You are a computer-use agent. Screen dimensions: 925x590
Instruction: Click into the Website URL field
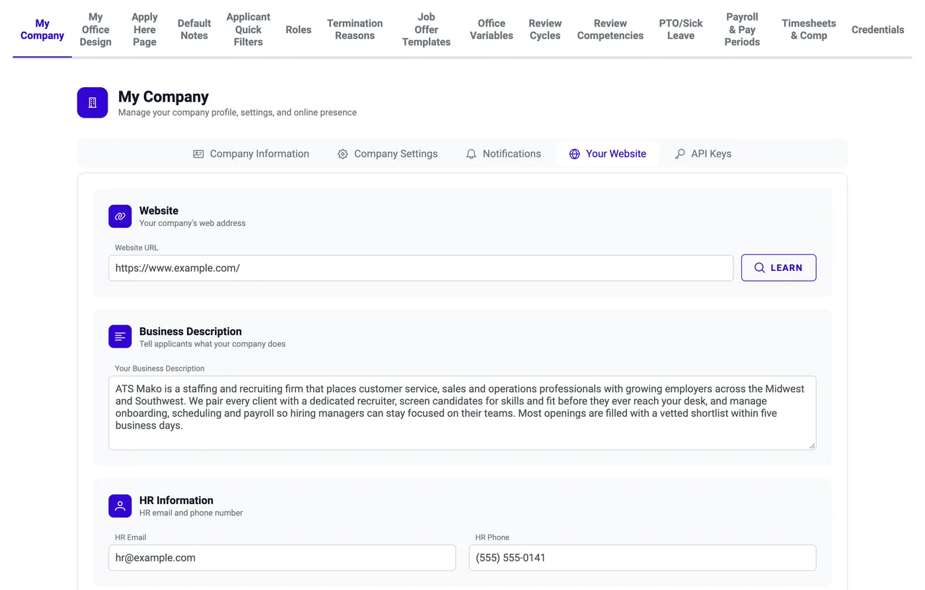pyautogui.click(x=421, y=268)
